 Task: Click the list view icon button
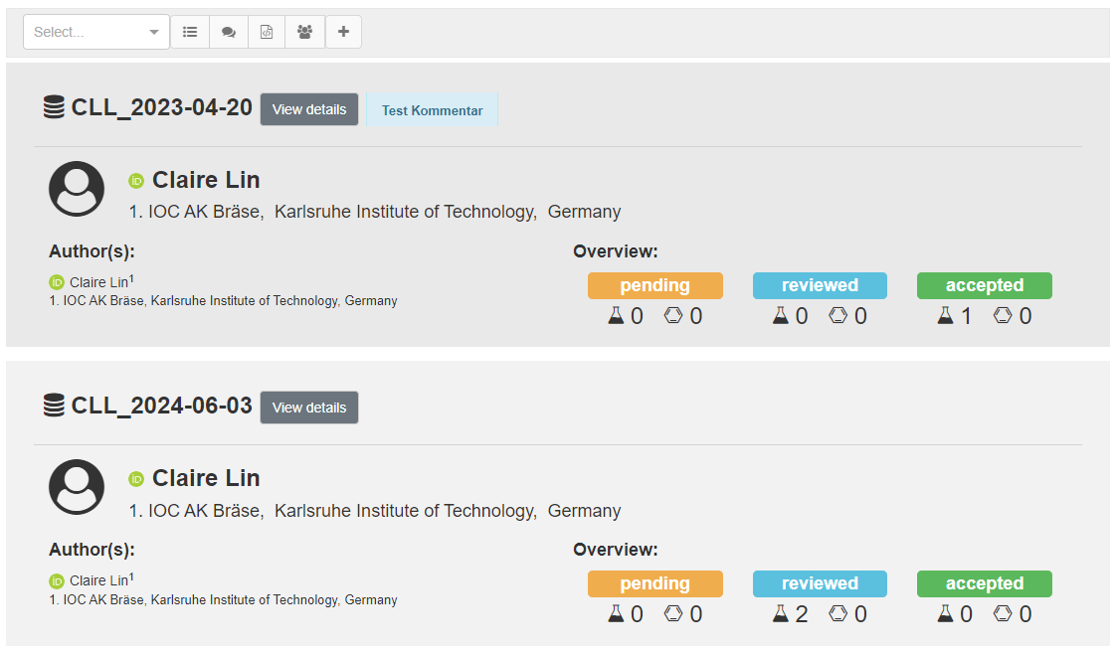click(x=190, y=32)
